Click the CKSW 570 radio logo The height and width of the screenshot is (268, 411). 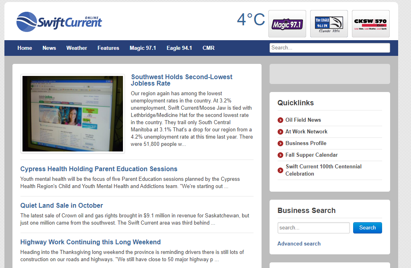370,23
